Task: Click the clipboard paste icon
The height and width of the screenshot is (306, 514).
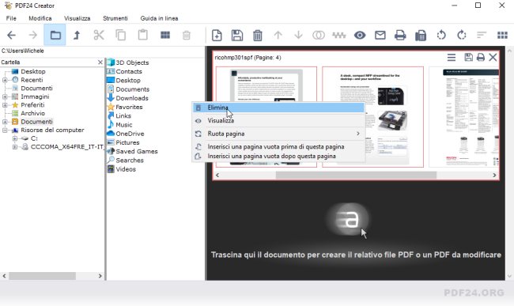Action: click(143, 35)
